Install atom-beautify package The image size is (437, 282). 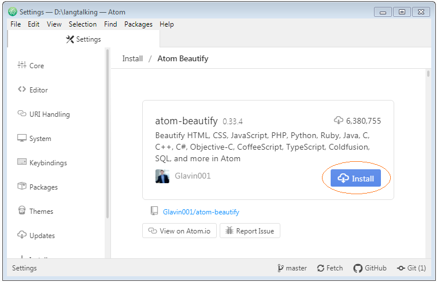[x=355, y=178]
